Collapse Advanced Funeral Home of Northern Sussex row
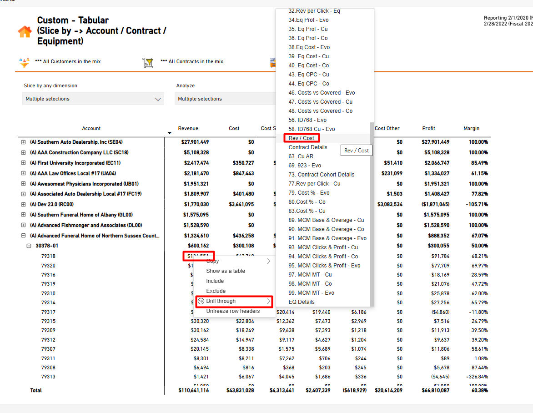Screen dimensions: 533x413 (23, 236)
